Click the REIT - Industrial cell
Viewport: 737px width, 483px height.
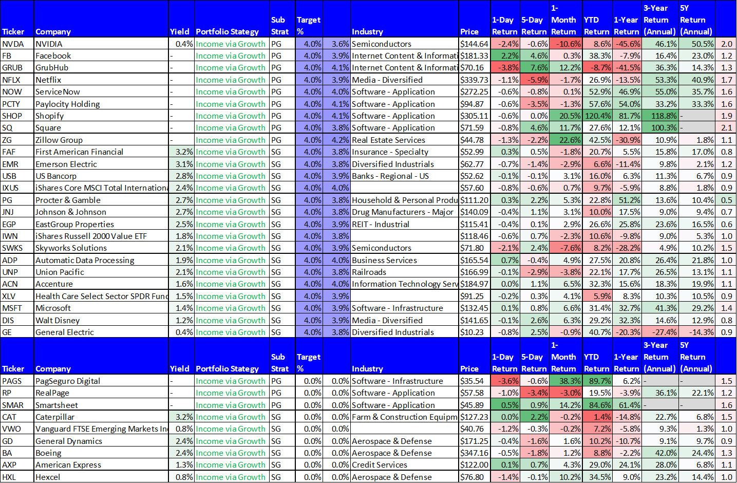(x=404, y=224)
